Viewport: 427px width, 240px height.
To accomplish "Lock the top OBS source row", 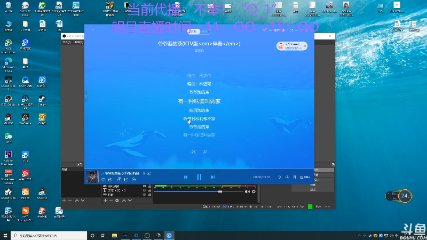I will click(x=149, y=186).
